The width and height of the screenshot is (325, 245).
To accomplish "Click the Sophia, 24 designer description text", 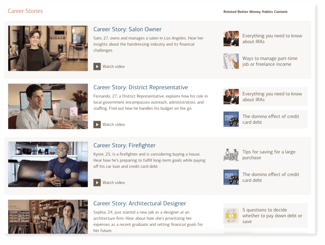I will click(x=148, y=221).
